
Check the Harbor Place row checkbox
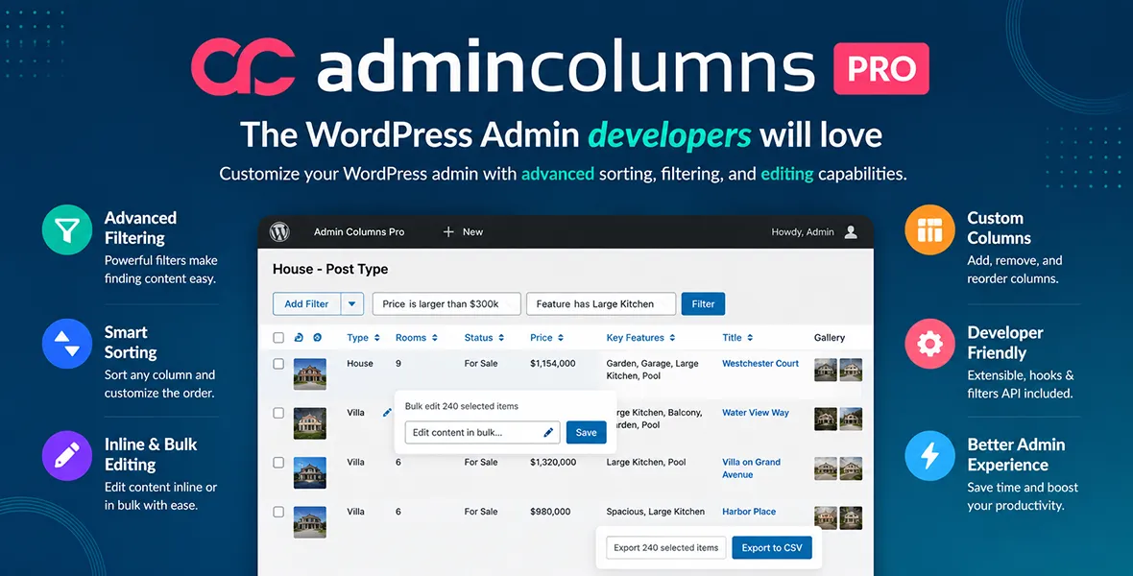278,512
